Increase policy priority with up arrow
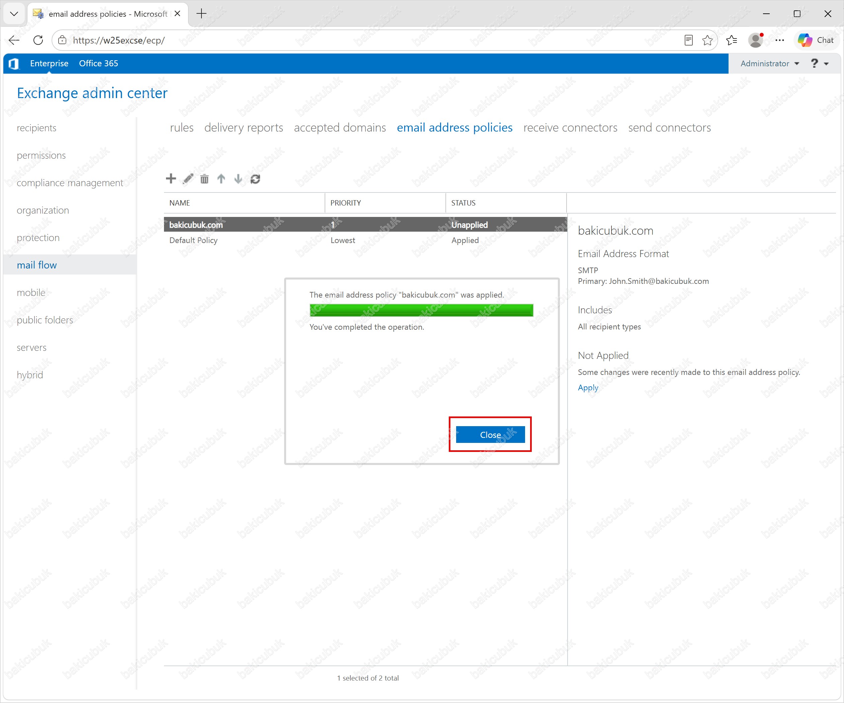Viewport: 844px width, 703px height. (221, 179)
